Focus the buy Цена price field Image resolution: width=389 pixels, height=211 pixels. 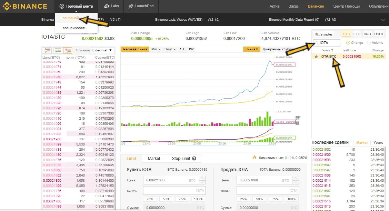171,180
